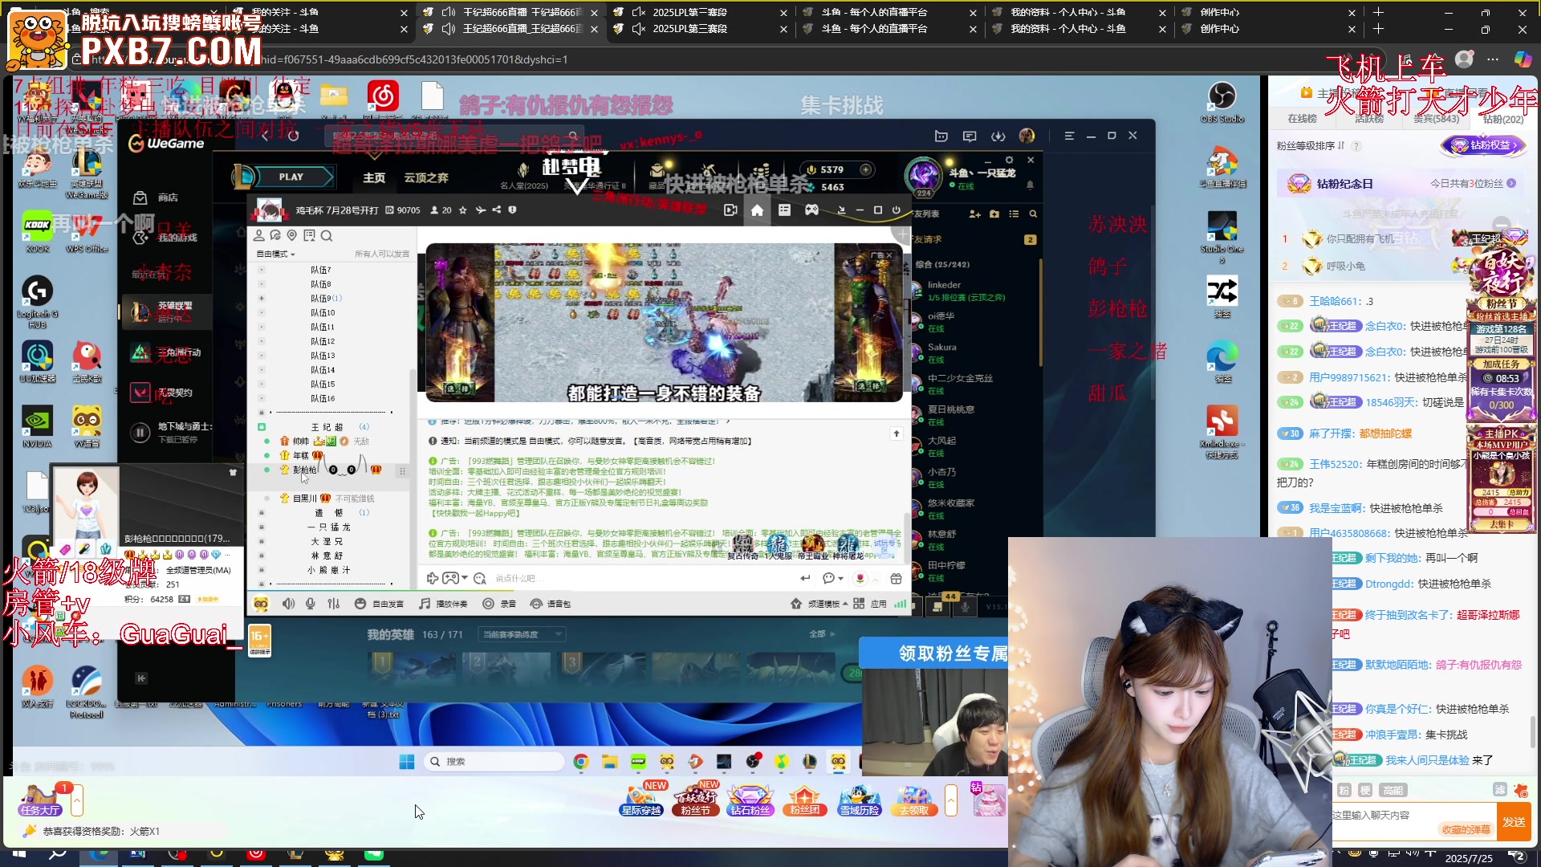Open the 自由模式 dropdown
Image resolution: width=1541 pixels, height=867 pixels.
click(275, 254)
